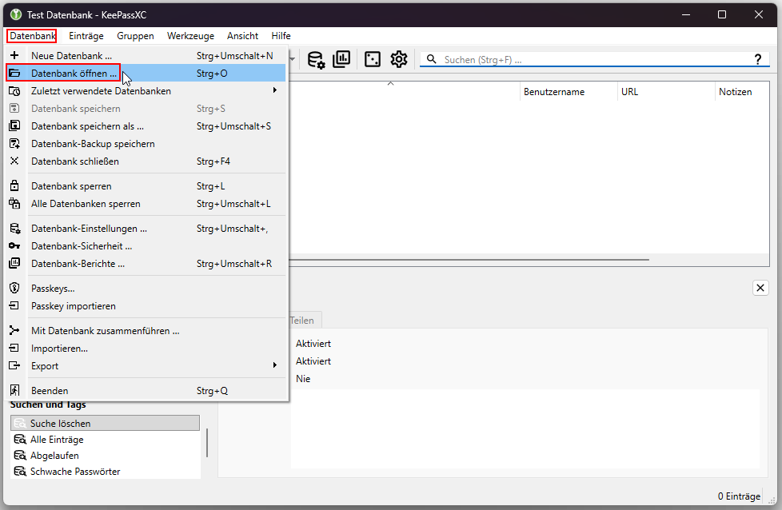The image size is (782, 510).
Task: Choose Datenbank speichern als menu entry
Action: (146, 126)
